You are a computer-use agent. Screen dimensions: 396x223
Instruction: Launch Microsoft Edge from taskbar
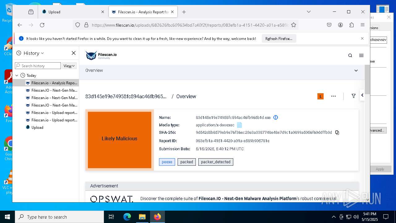click(127, 217)
